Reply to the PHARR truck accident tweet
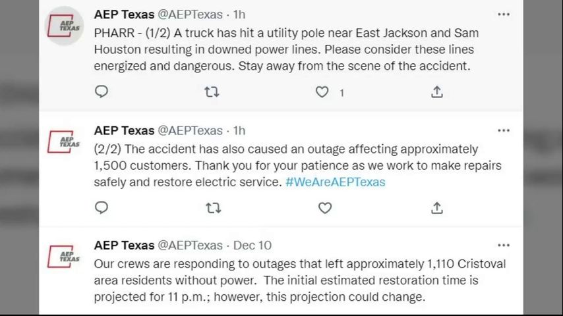The width and height of the screenshot is (563, 316). [102, 92]
